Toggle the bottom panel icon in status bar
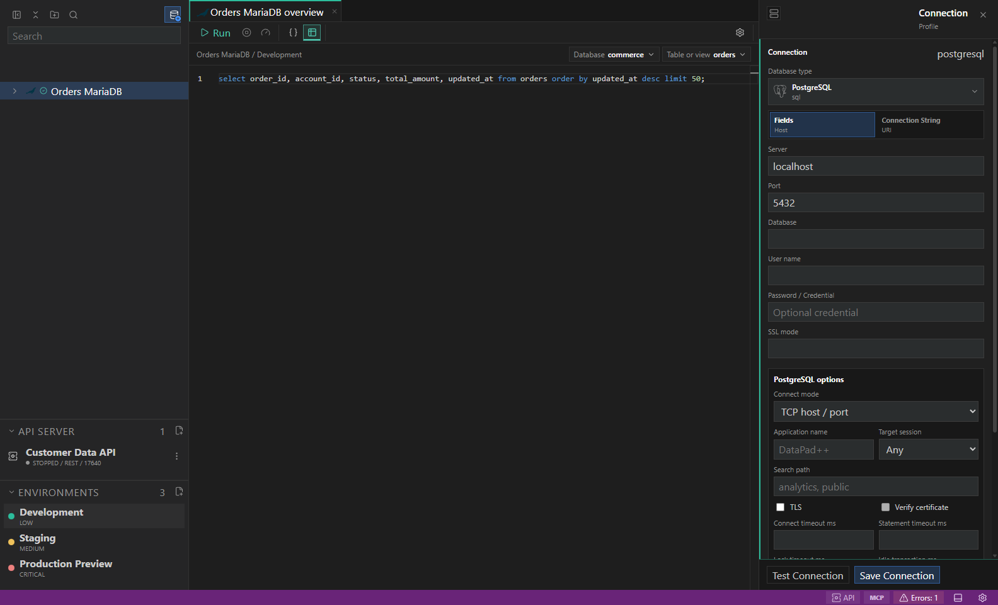 click(x=958, y=598)
